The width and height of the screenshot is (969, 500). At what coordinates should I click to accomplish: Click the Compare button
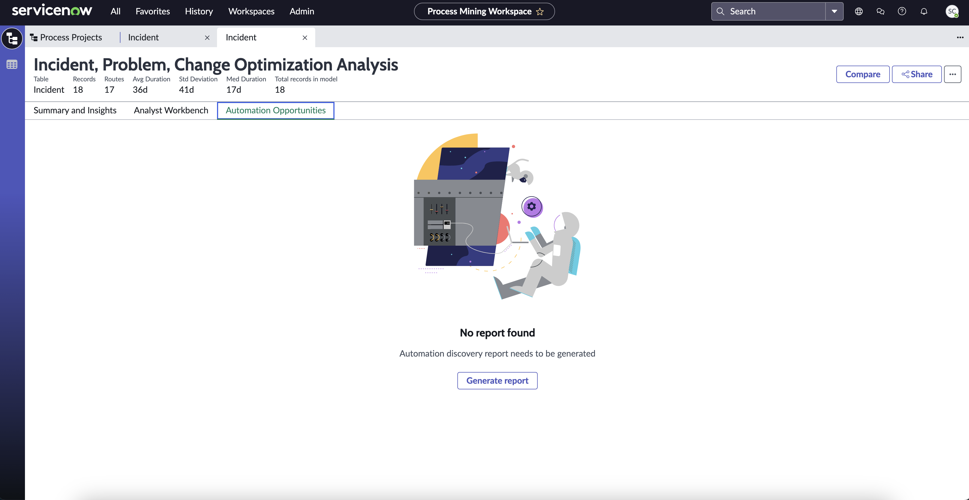click(x=863, y=74)
